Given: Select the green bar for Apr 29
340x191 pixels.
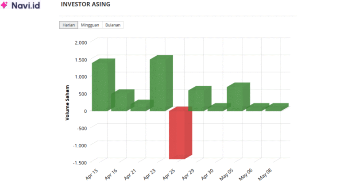Looking at the screenshot, I should tap(197, 99).
